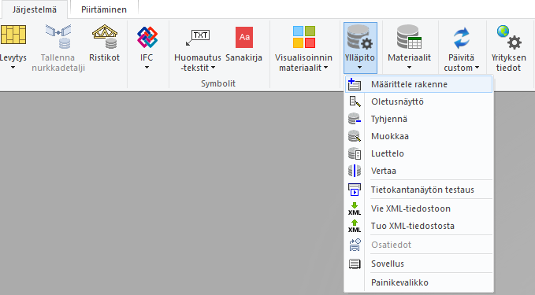Click the XML export down-arrow icon
This screenshot has height=295, width=535.
tap(355, 208)
